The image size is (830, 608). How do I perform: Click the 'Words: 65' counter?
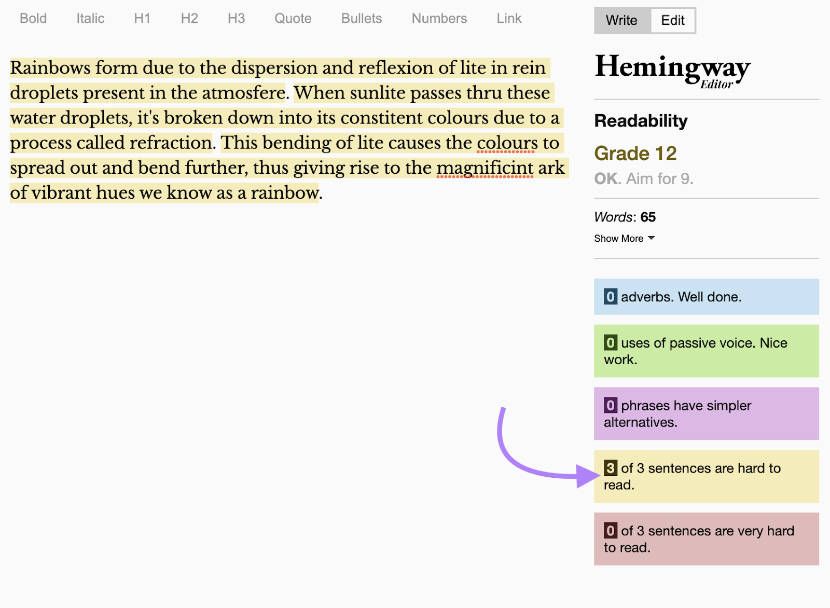(x=625, y=217)
